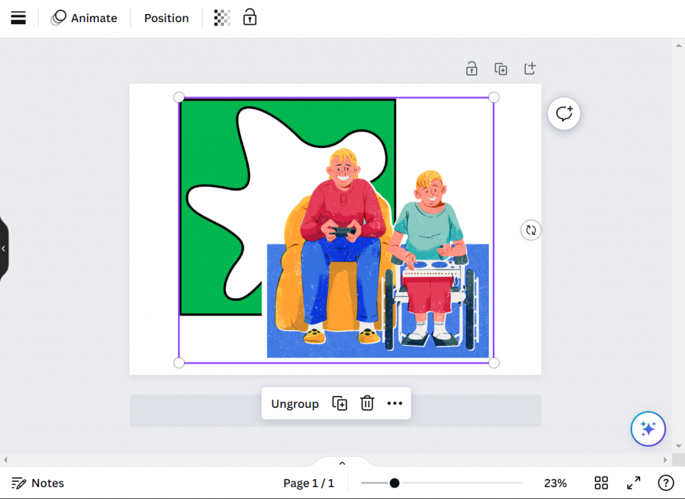Open the transparency settings icon

tap(221, 17)
